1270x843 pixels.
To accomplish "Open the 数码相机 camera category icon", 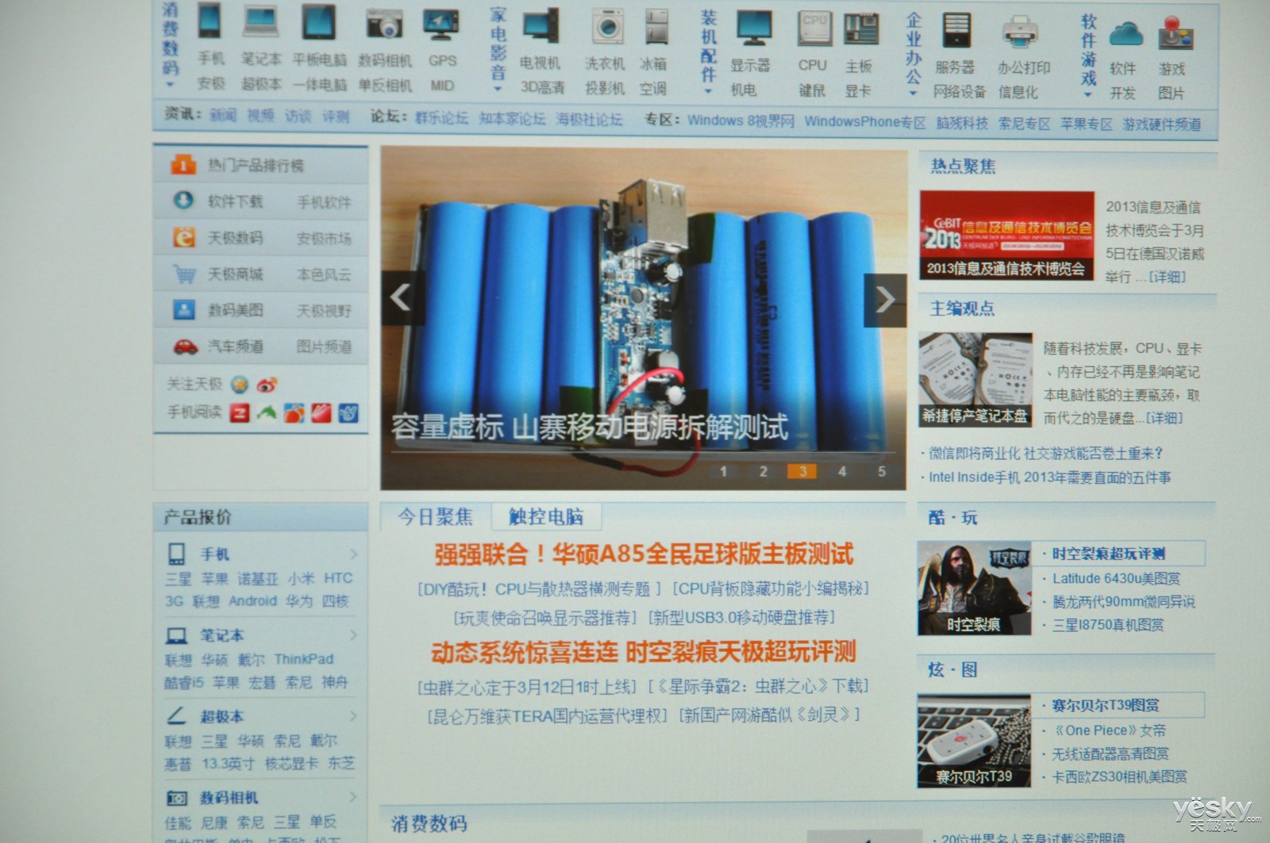I will [x=384, y=23].
